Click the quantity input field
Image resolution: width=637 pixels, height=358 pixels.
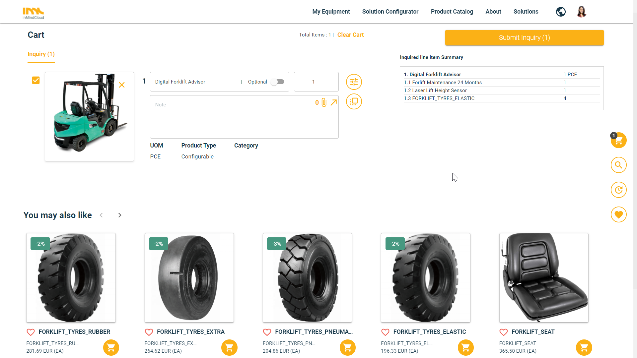[316, 82]
